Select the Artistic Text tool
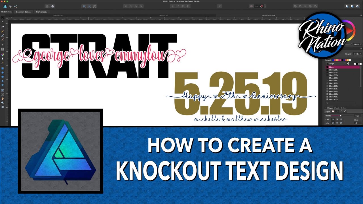This screenshot has height=204, width=363. pos(3,45)
